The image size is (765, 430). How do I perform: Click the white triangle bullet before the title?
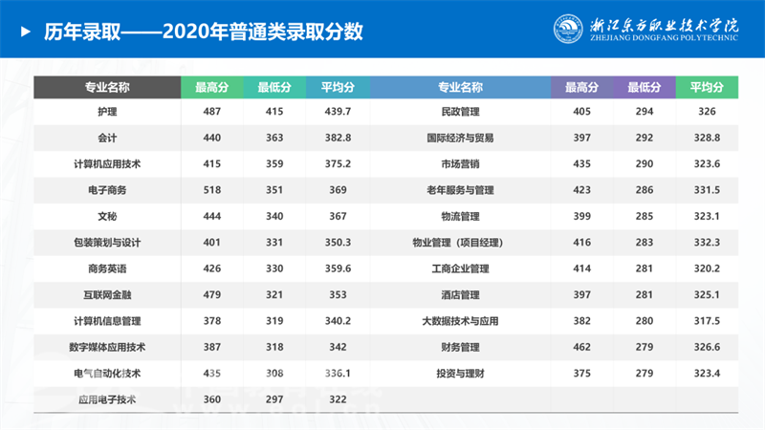26,32
